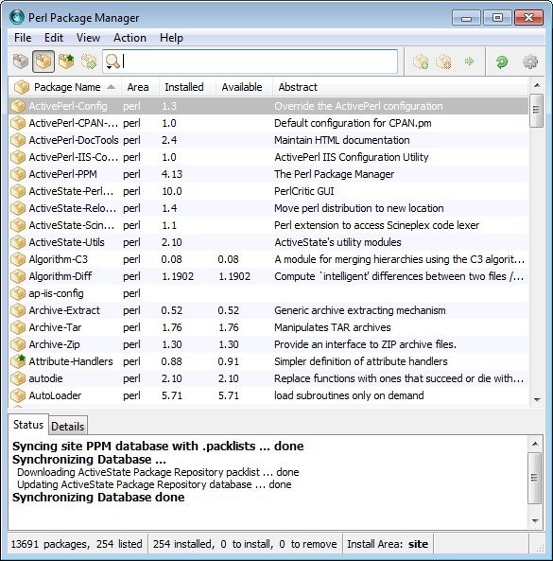Click the ActiveState-Scin... package icon
The height and width of the screenshot is (561, 553).
click(18, 225)
